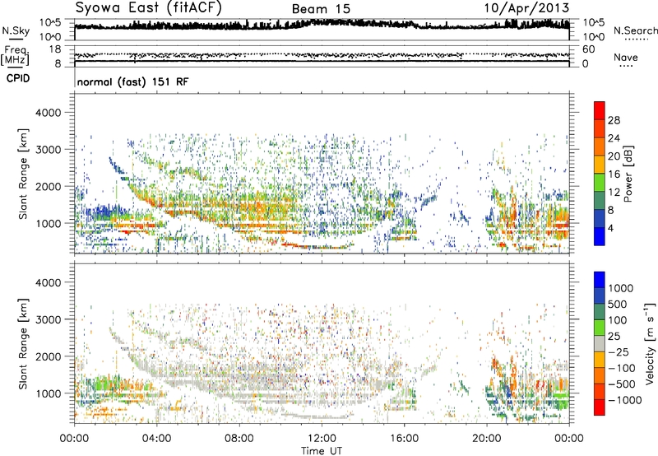The image size is (658, 456).
Task: Click the "Freq. [MHz]" axis label
Action: click(15, 56)
